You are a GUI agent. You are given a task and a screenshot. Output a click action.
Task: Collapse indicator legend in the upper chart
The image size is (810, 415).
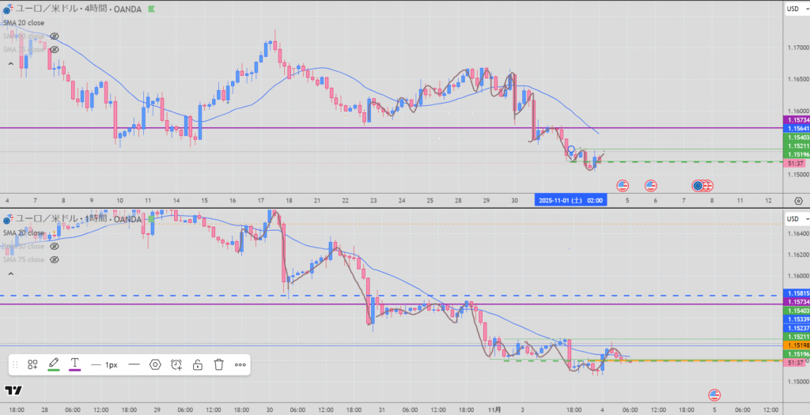(x=11, y=62)
